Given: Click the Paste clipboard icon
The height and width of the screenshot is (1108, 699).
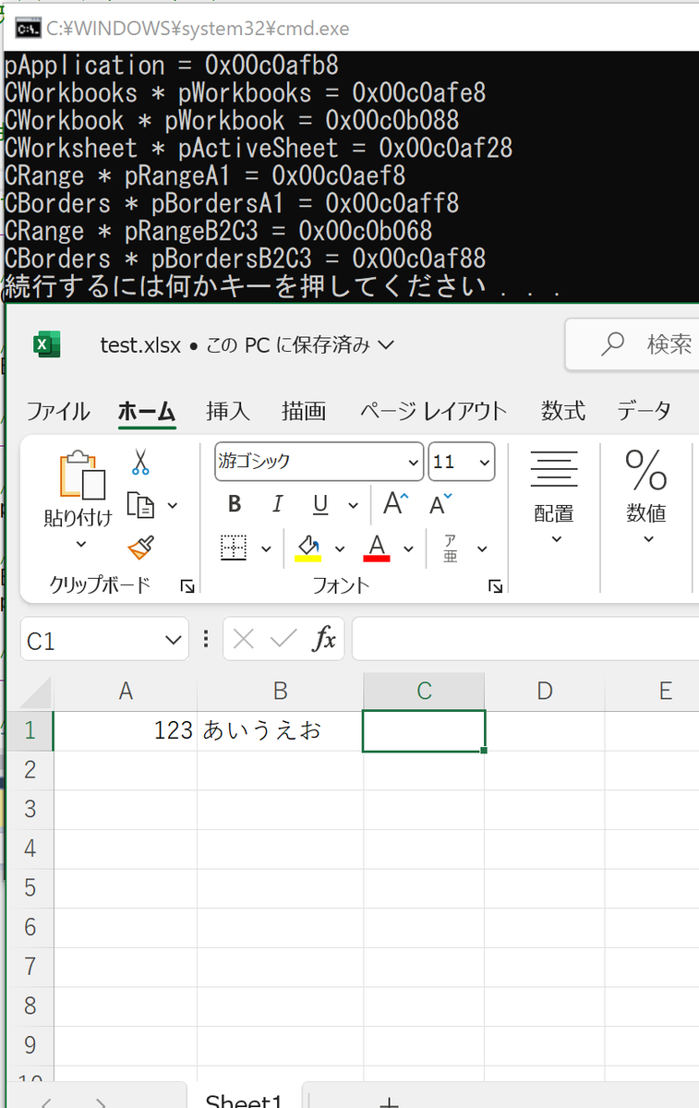Looking at the screenshot, I should click(81, 475).
